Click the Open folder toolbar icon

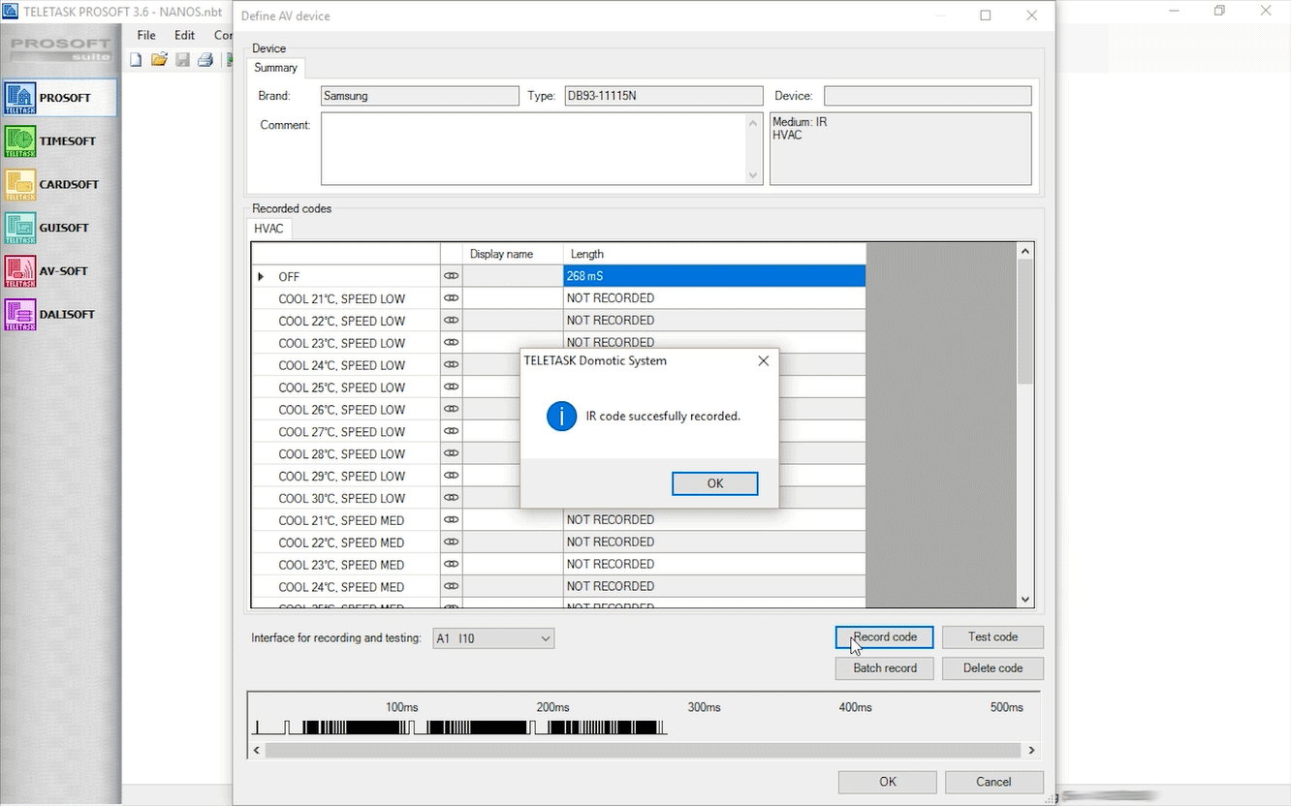[159, 60]
